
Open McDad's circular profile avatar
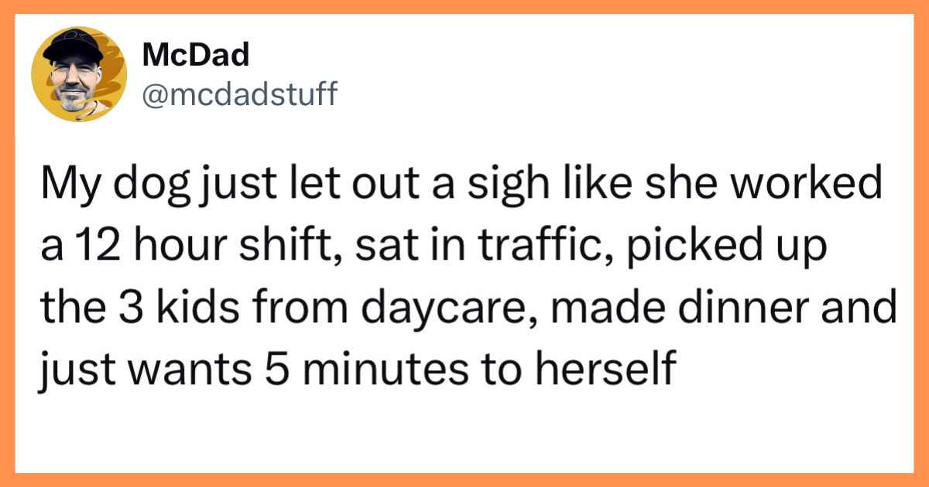click(79, 74)
